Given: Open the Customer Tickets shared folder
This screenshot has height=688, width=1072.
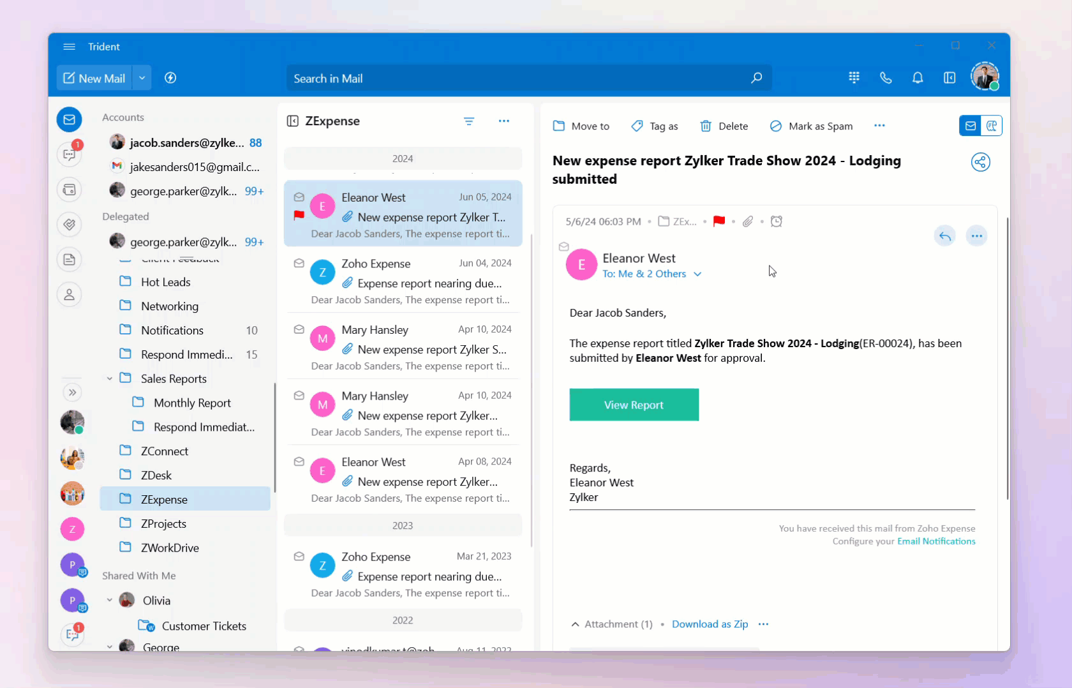Looking at the screenshot, I should (x=204, y=626).
